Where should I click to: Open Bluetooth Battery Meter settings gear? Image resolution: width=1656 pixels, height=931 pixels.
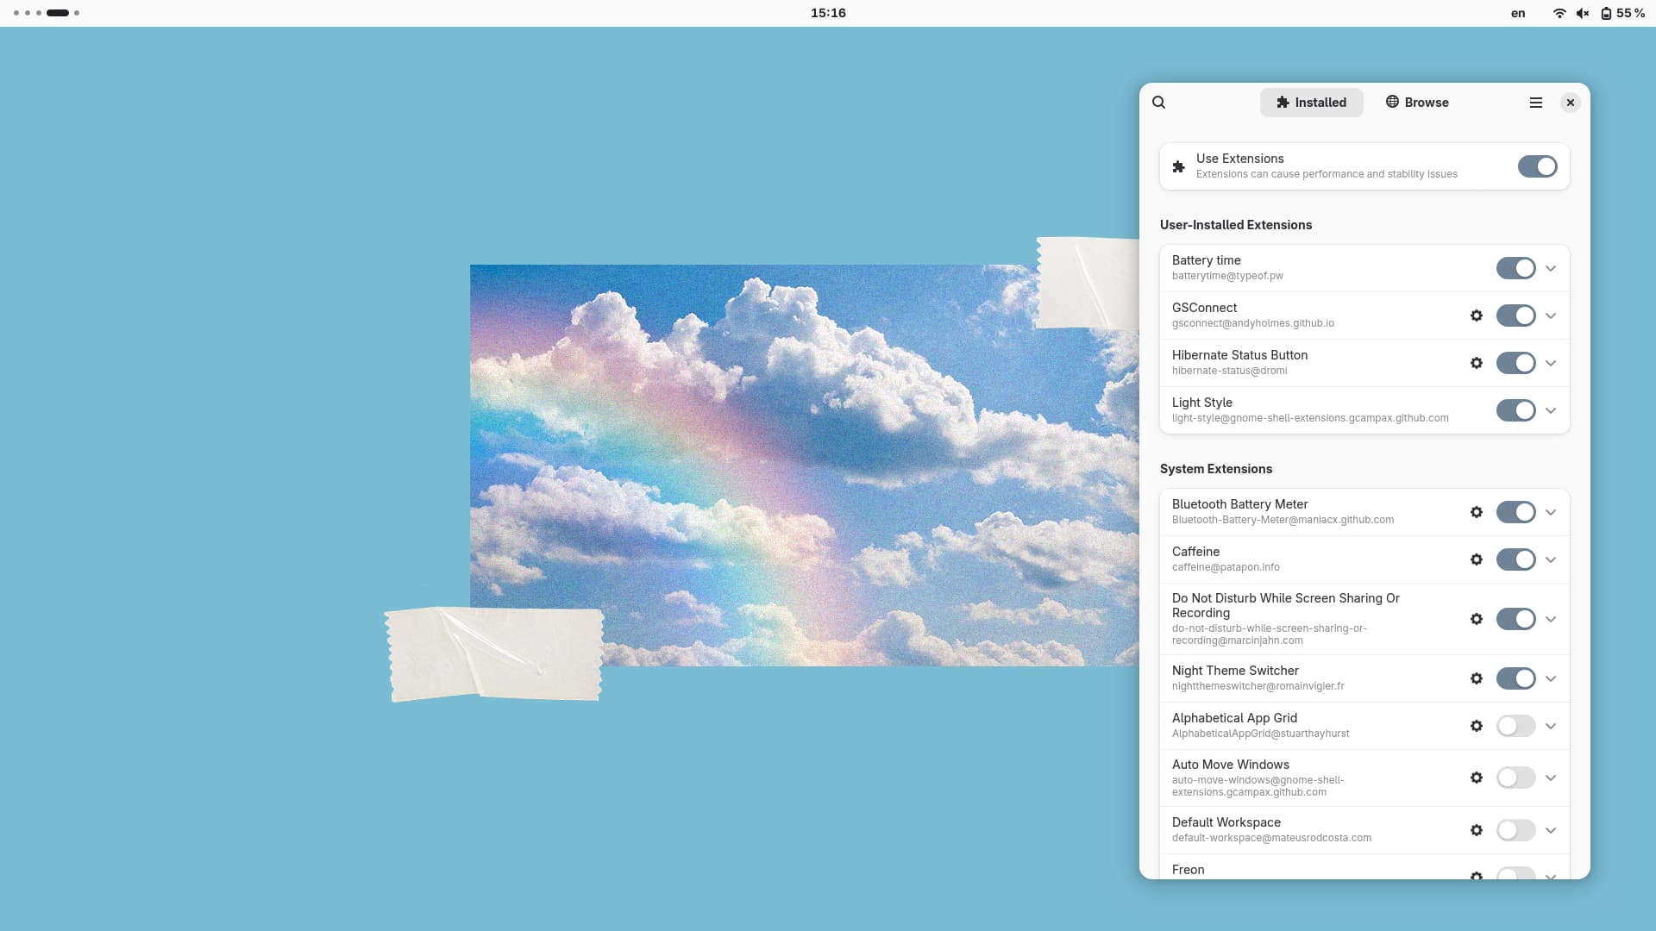(x=1477, y=512)
